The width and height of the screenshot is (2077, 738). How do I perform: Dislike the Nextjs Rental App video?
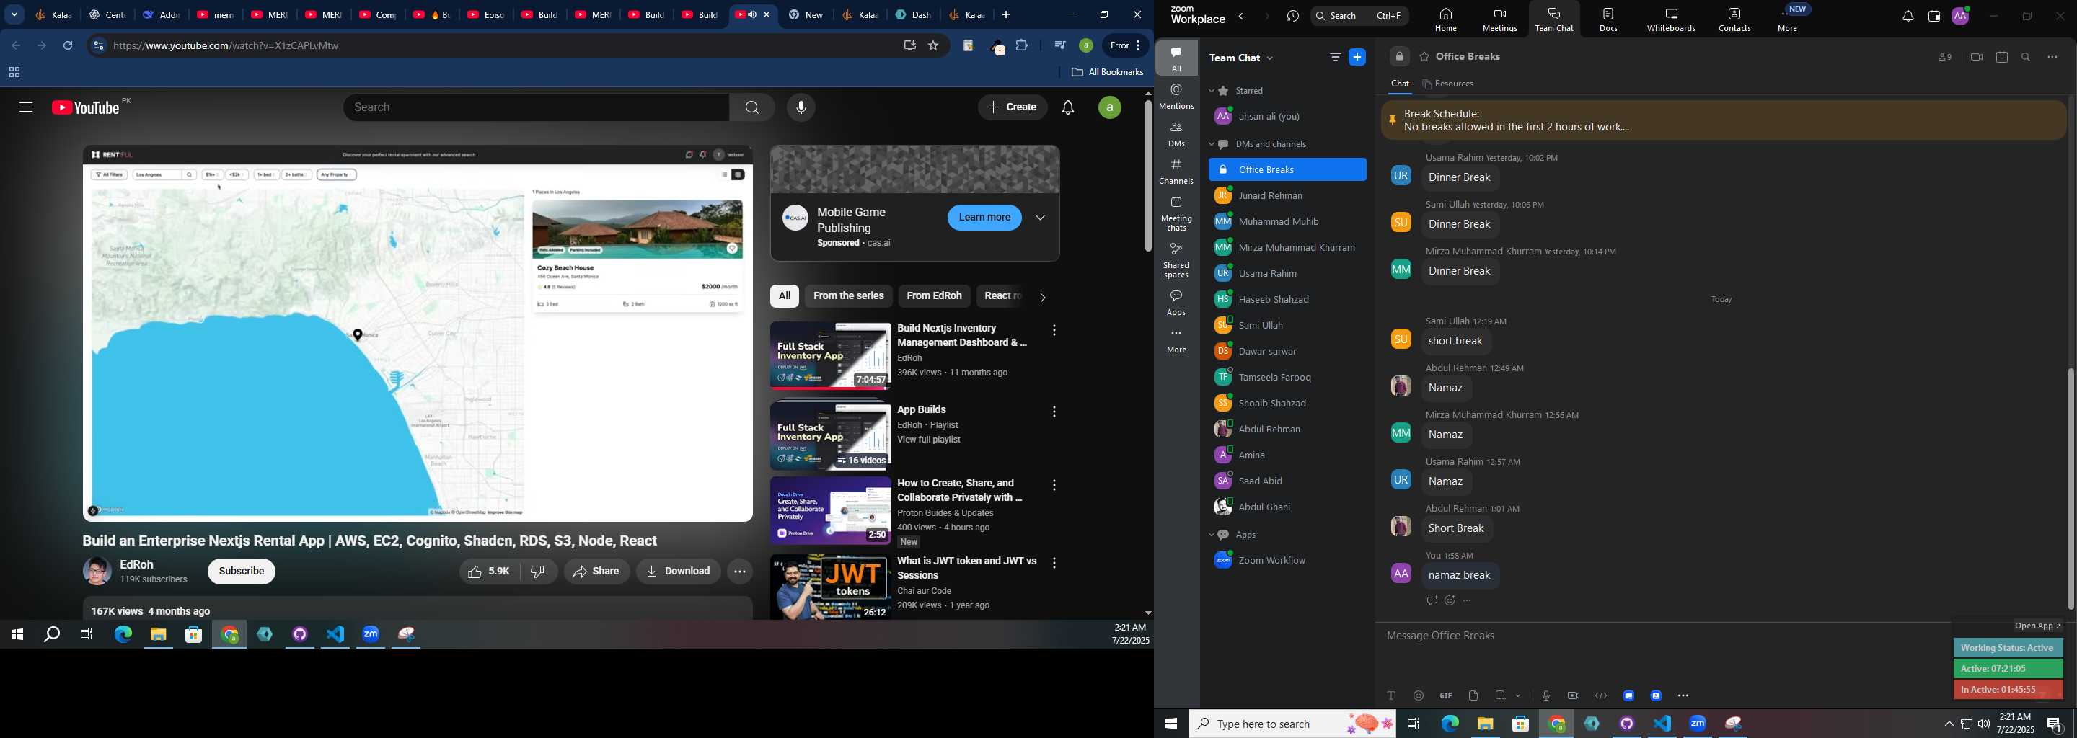coord(539,572)
